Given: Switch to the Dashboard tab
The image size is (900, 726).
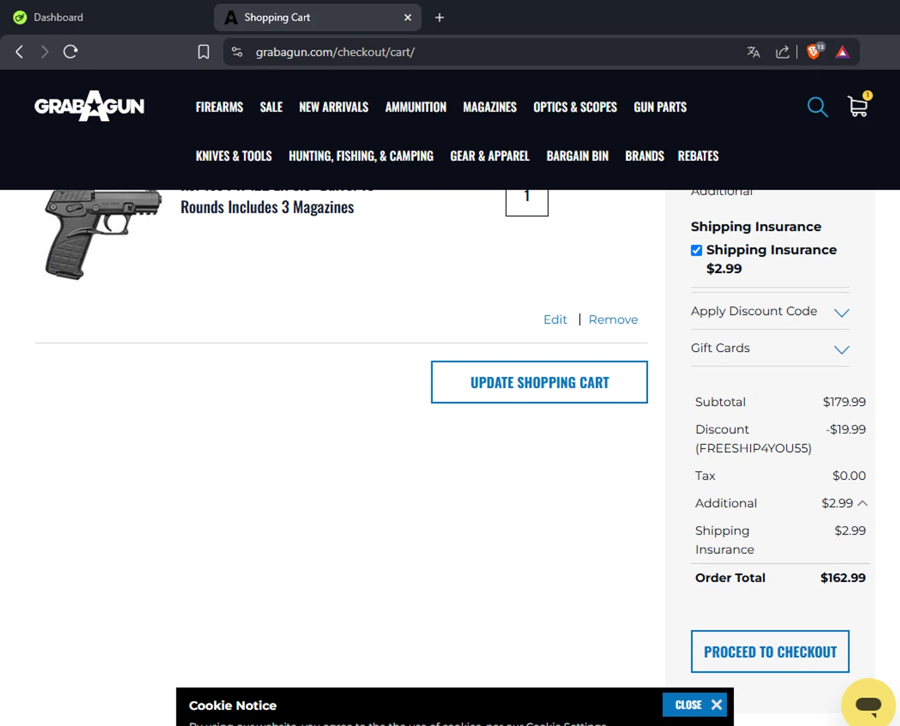Looking at the screenshot, I should click(x=58, y=17).
